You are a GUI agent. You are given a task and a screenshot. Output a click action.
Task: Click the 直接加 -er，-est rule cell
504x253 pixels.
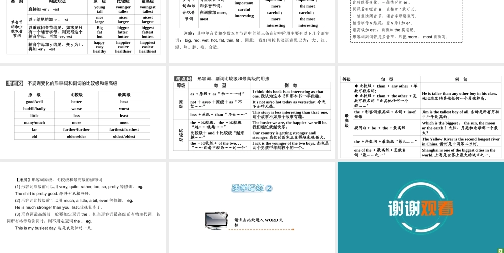57,9
